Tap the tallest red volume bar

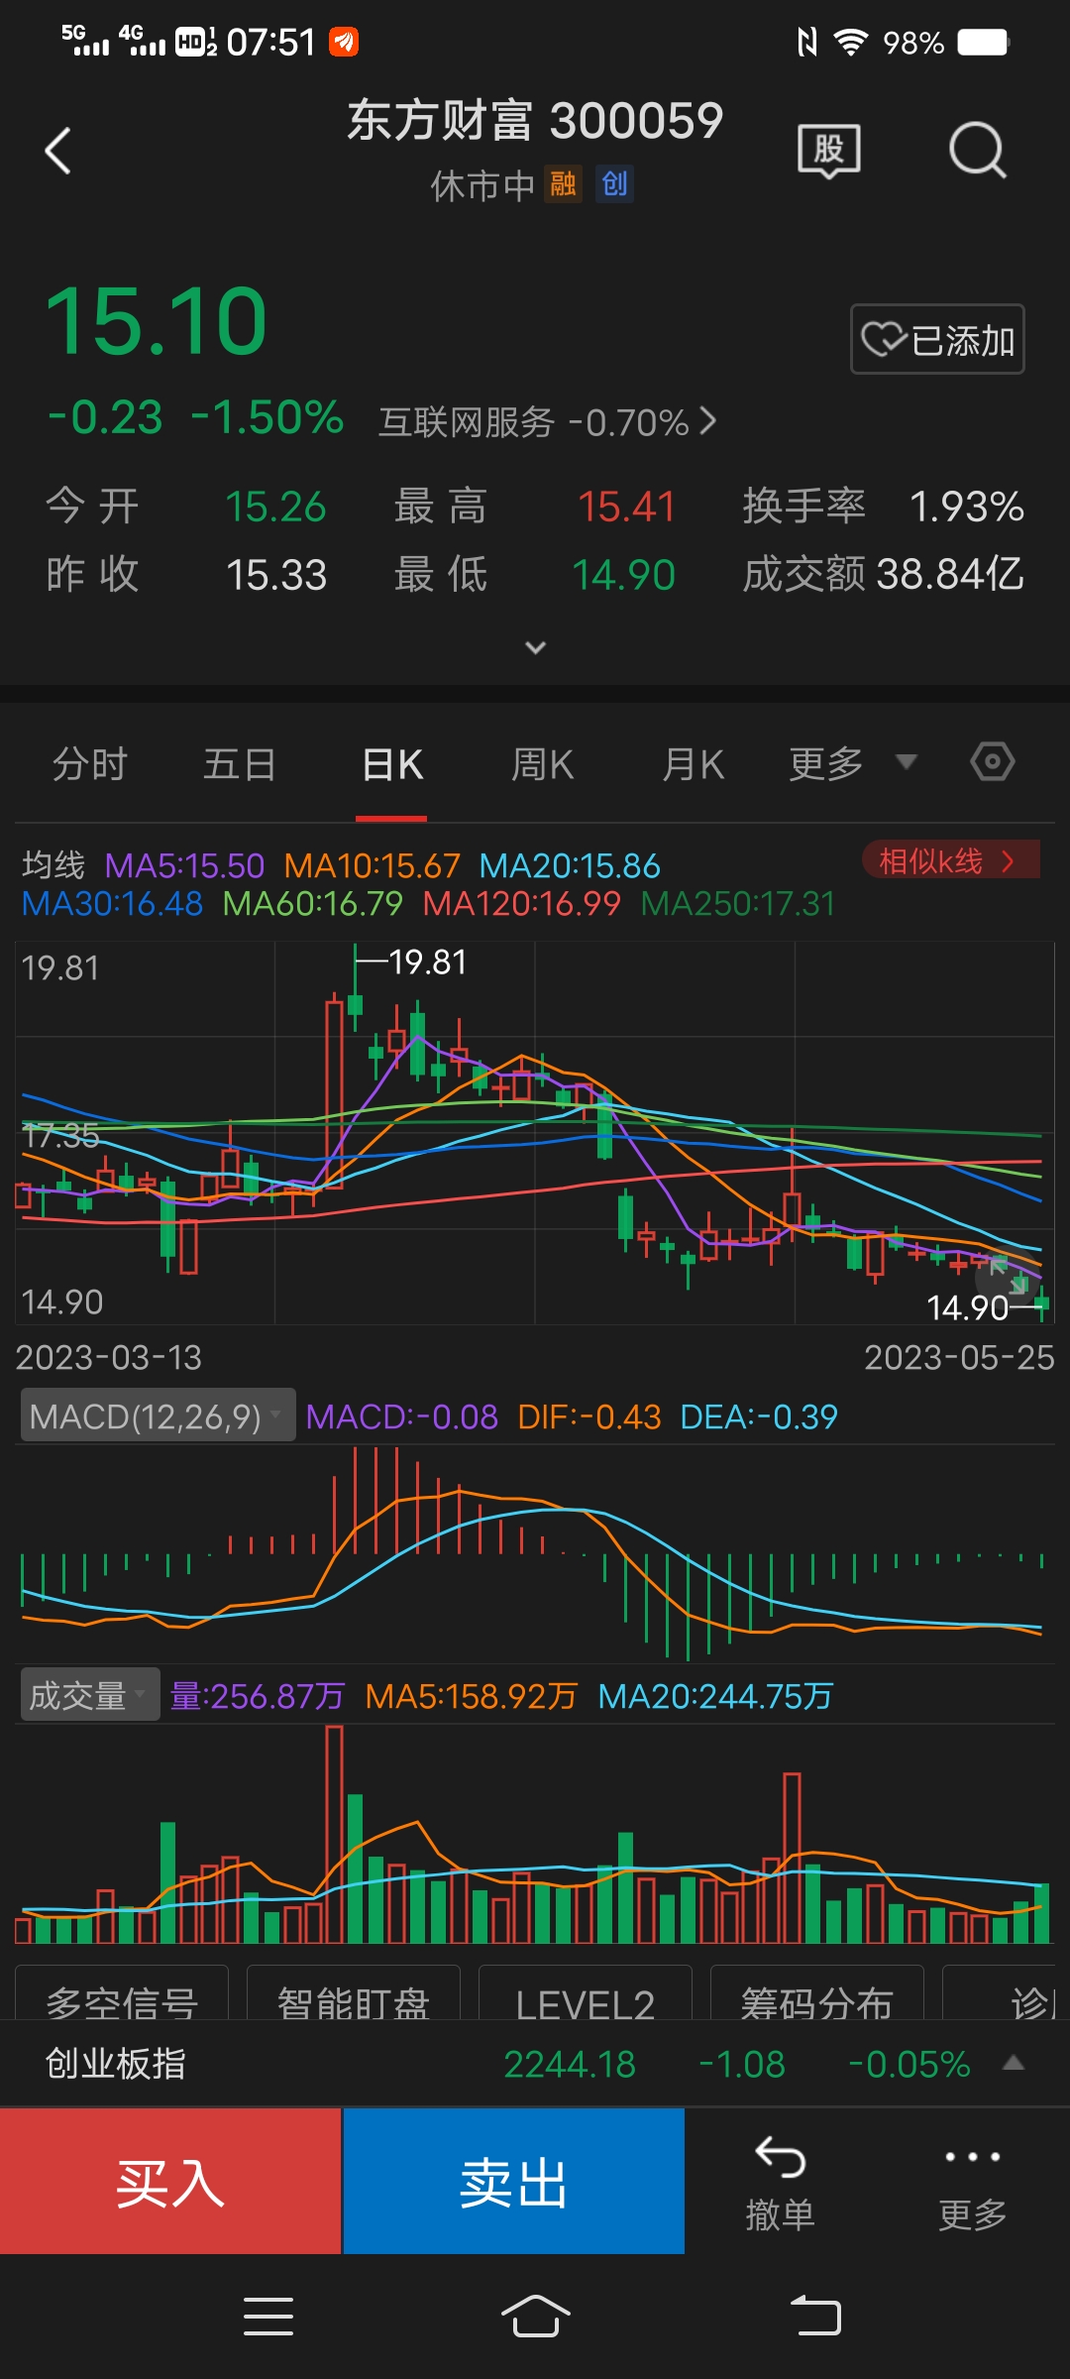(334, 1834)
